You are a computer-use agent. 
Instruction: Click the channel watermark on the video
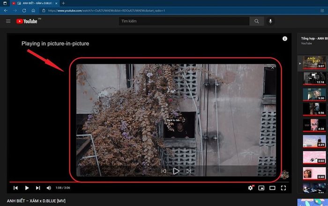pyautogui.click(x=284, y=175)
